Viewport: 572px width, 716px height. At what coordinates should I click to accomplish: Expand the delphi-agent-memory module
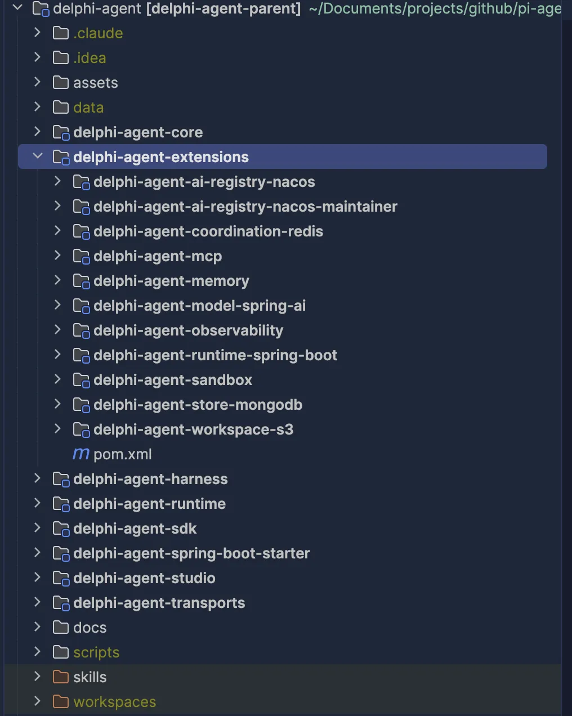click(57, 280)
